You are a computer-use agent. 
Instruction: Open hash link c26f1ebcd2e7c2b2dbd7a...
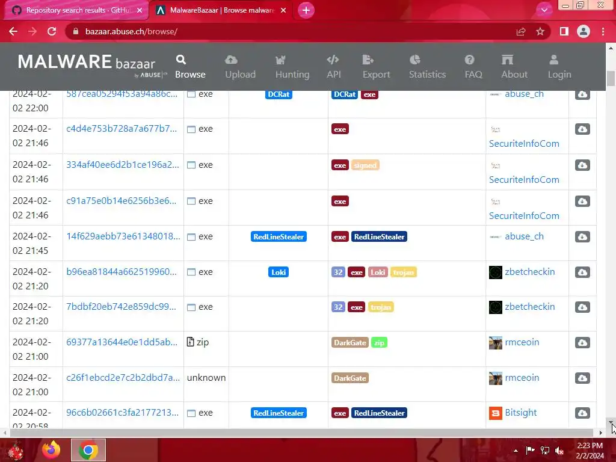point(123,378)
